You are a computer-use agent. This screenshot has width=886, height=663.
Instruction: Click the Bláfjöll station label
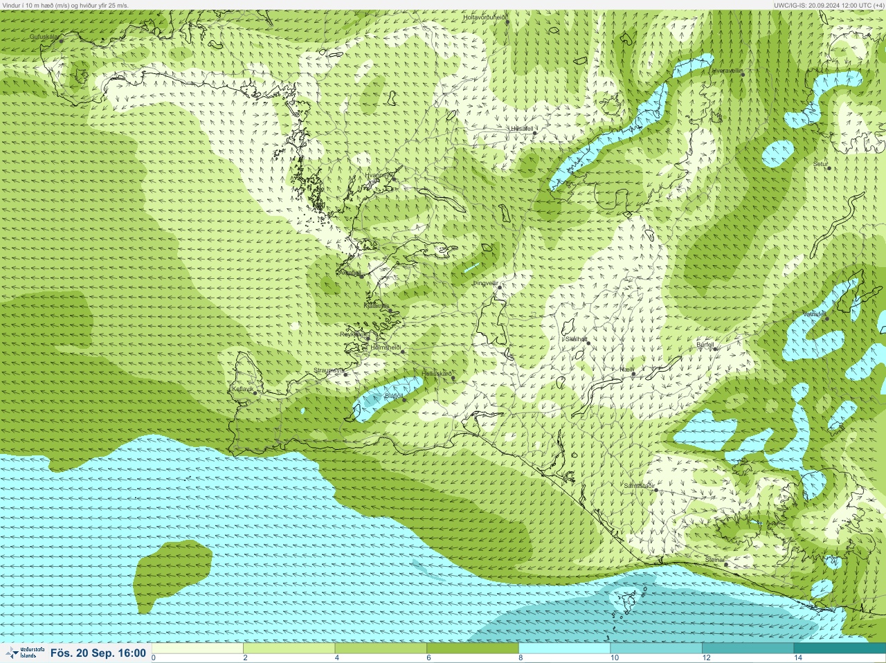(393, 396)
